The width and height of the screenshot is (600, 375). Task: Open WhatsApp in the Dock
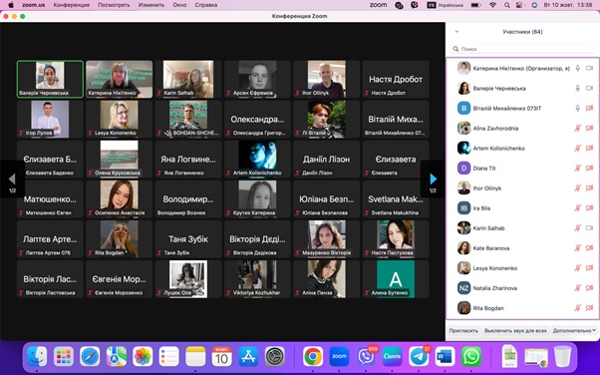[471, 356]
